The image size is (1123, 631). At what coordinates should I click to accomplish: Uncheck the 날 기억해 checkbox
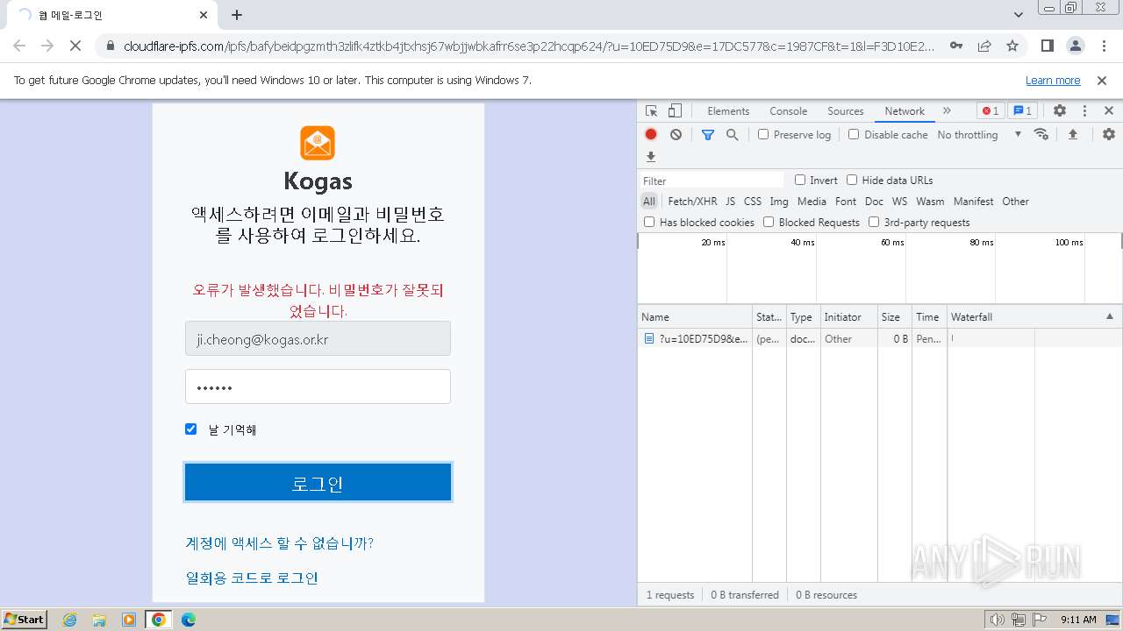point(190,429)
